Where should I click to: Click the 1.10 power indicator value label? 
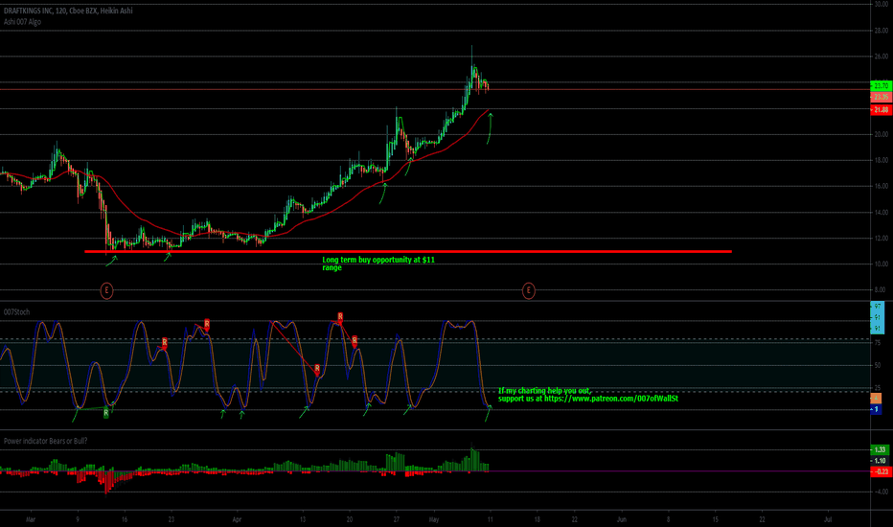(x=880, y=461)
